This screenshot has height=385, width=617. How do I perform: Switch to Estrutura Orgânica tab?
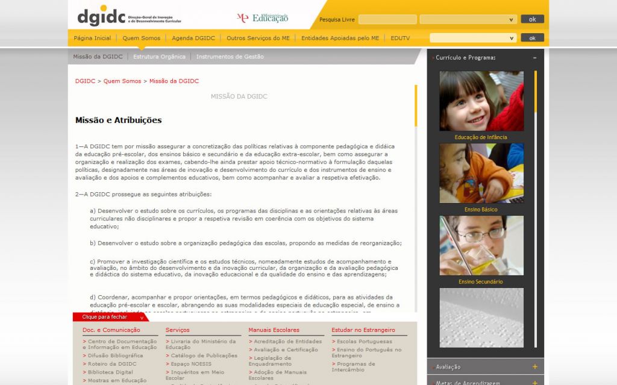159,57
